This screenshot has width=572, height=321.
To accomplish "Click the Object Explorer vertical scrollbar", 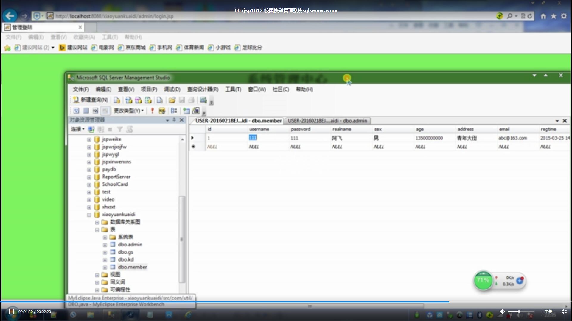I will coord(182,239).
